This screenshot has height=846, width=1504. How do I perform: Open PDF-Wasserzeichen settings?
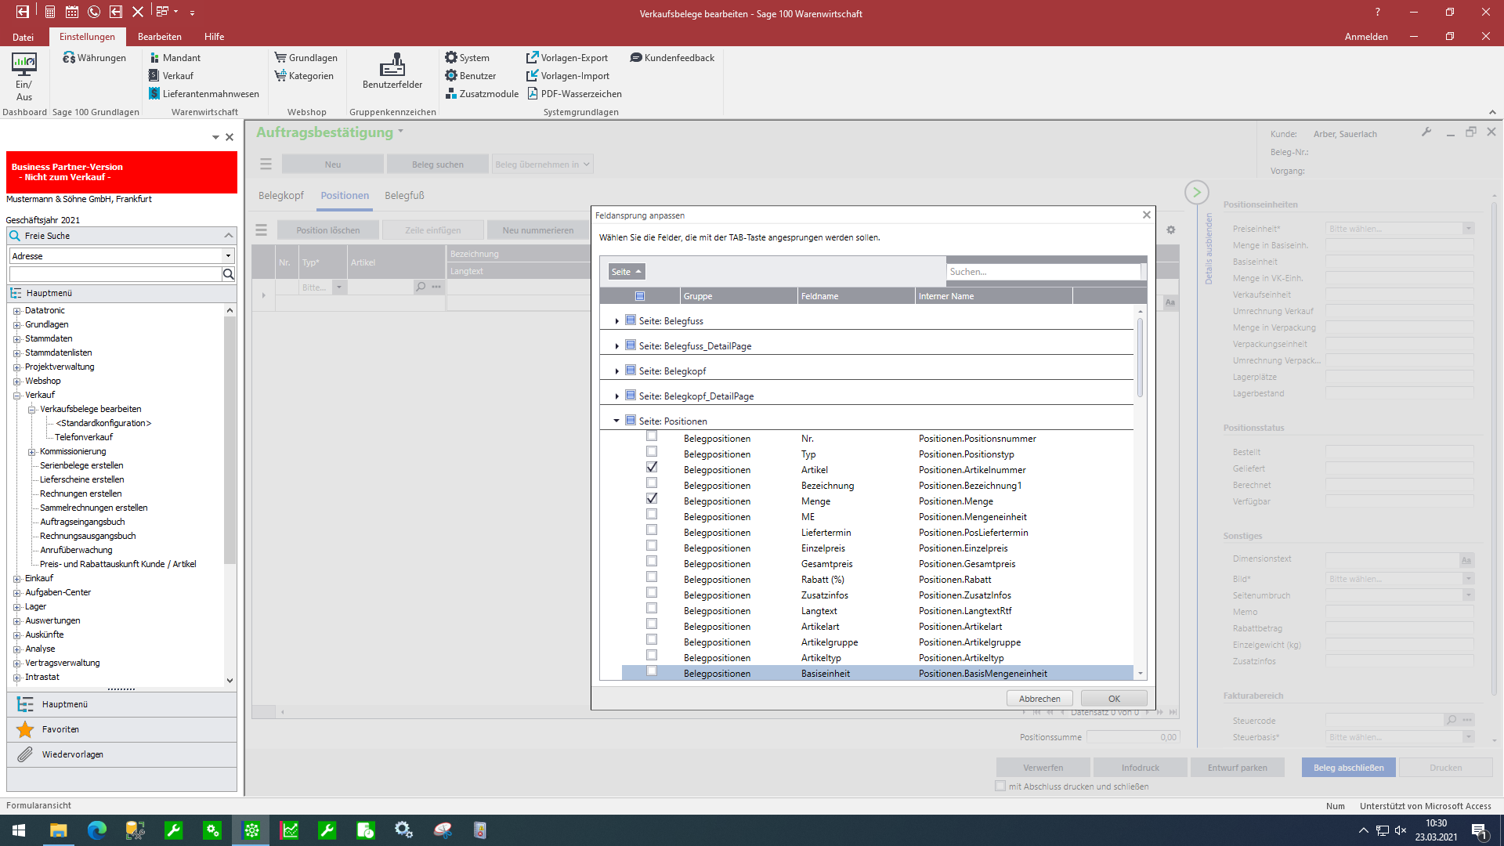[x=574, y=94]
